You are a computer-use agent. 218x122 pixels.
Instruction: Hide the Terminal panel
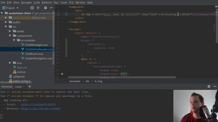click(215, 86)
